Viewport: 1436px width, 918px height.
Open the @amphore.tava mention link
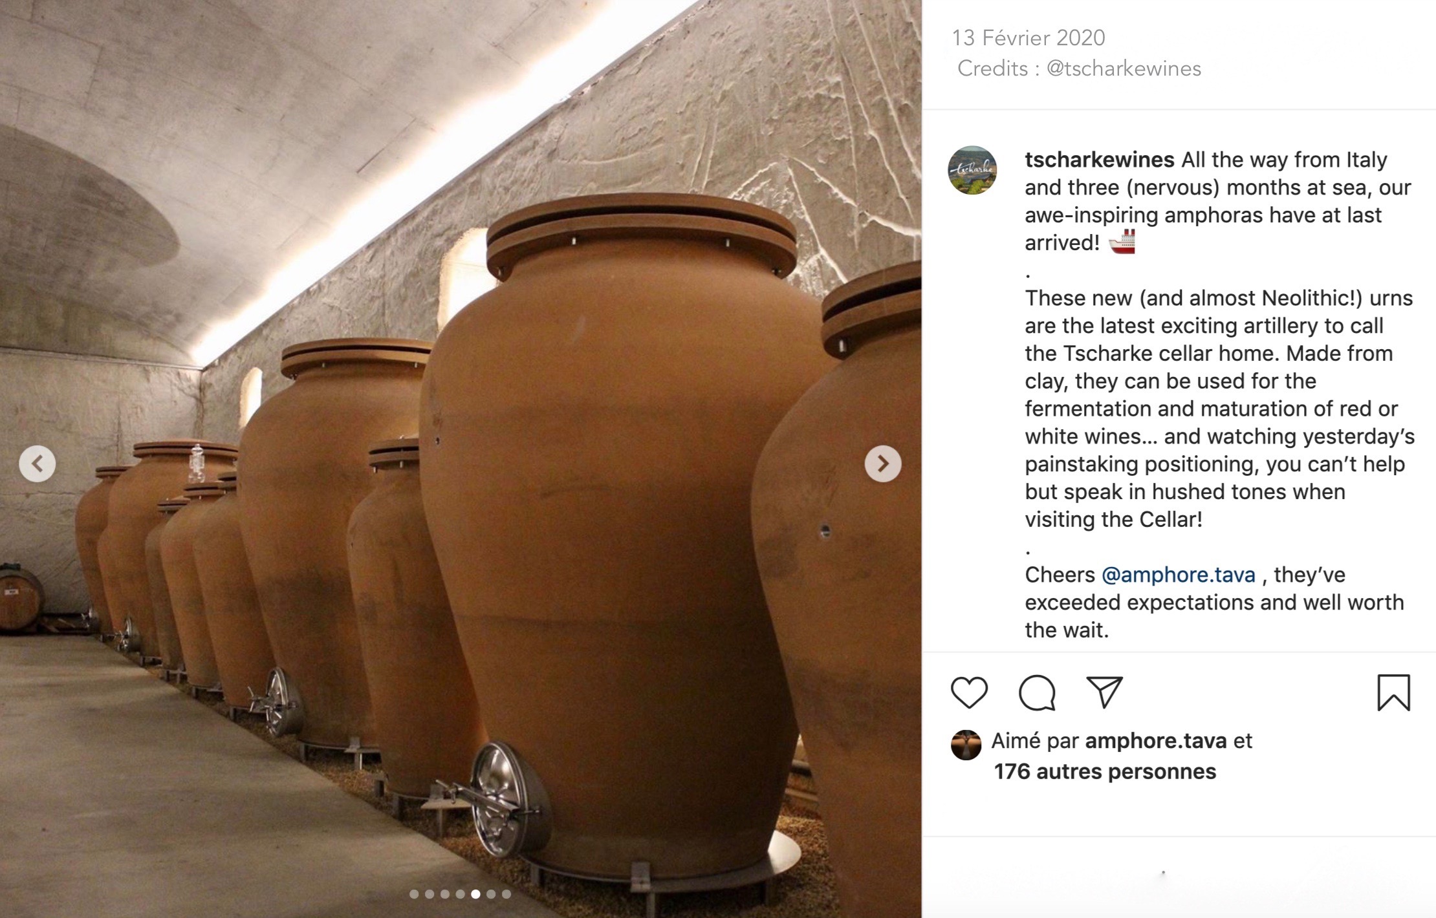click(x=1178, y=575)
